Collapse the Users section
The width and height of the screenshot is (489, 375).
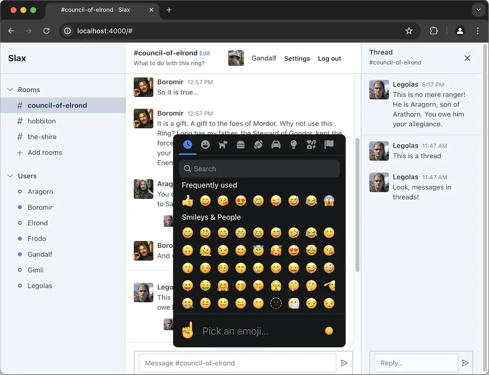[11, 176]
